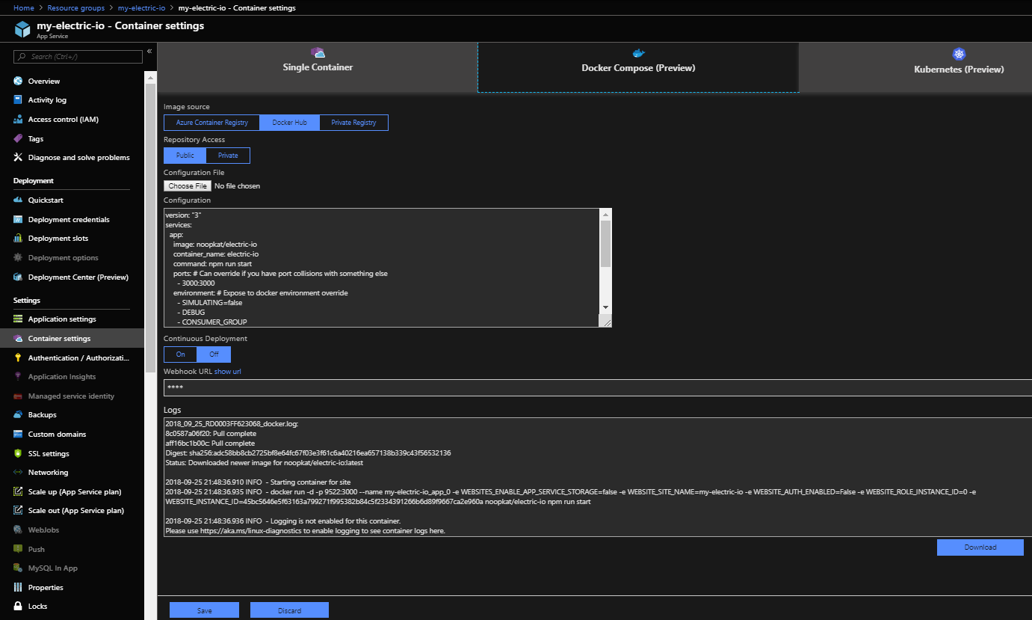1032x620 pixels.
Task: Open Resource groups breadcrumb link
Action: [77, 8]
